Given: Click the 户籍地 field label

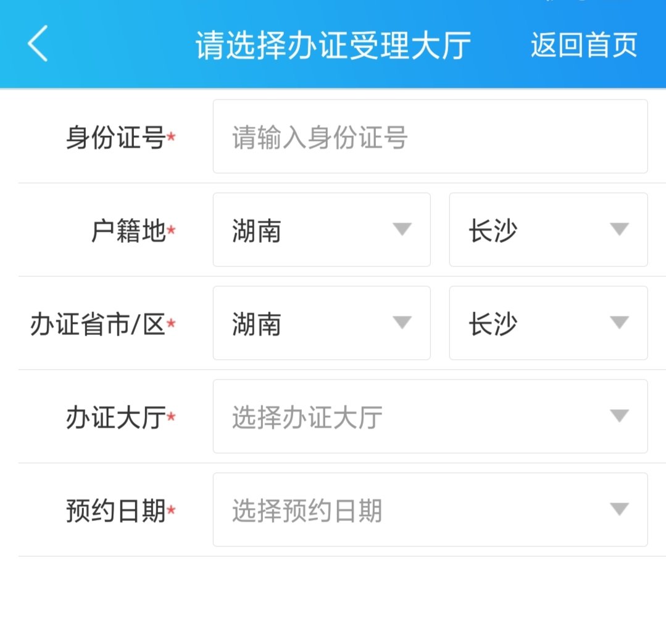Looking at the screenshot, I should coord(128,231).
